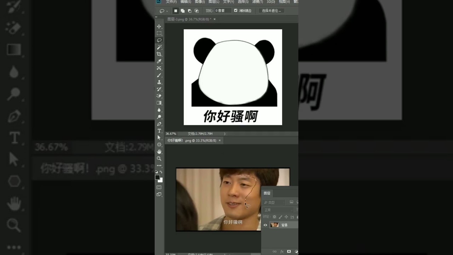The image size is (453, 255).
Task: Toggle the artboard nesting lock icon
Action: pos(292,217)
